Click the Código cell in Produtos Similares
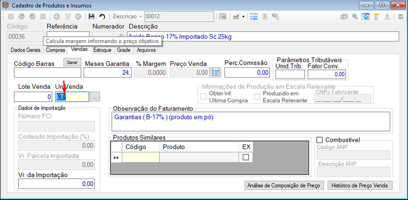Viewport: 408px width, 200px height. [141, 158]
